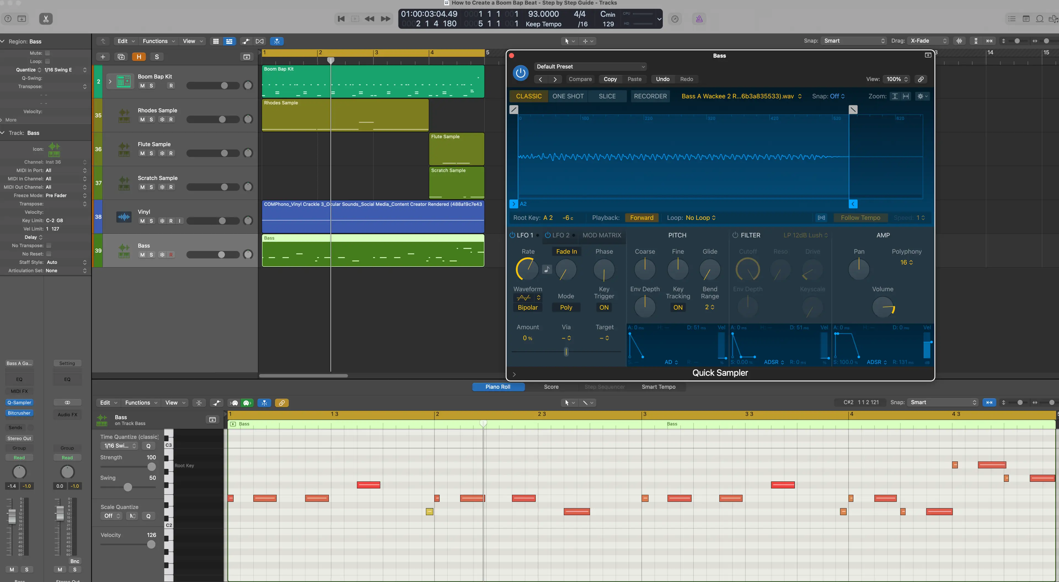The height and width of the screenshot is (582, 1059).
Task: Click the link icon in the Quick Sampler header
Action: [921, 79]
